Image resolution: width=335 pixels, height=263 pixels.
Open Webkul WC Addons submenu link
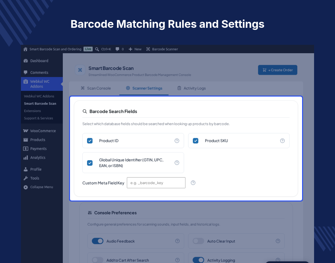coord(39,96)
